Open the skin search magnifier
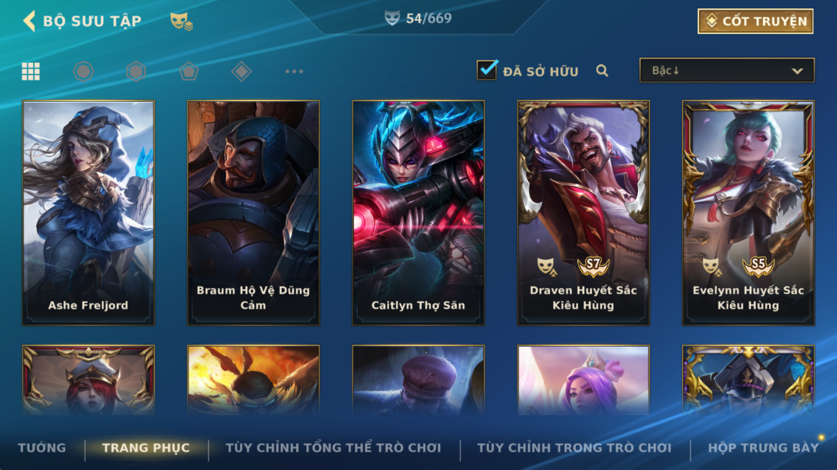 [602, 70]
